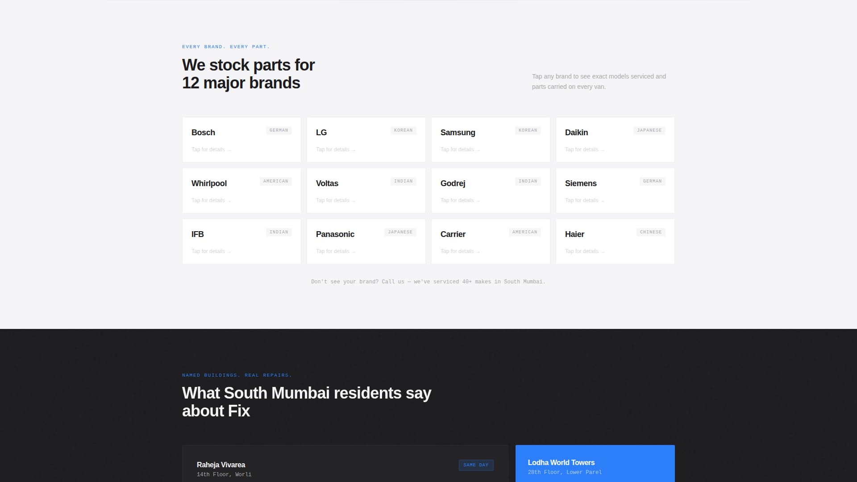
Task: Click 'Tap for details' under Carrier
Action: [460, 251]
